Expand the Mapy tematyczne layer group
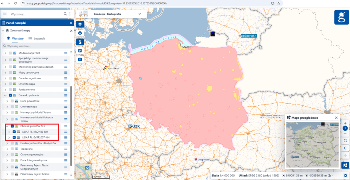350x180 pixels. [x=5, y=73]
